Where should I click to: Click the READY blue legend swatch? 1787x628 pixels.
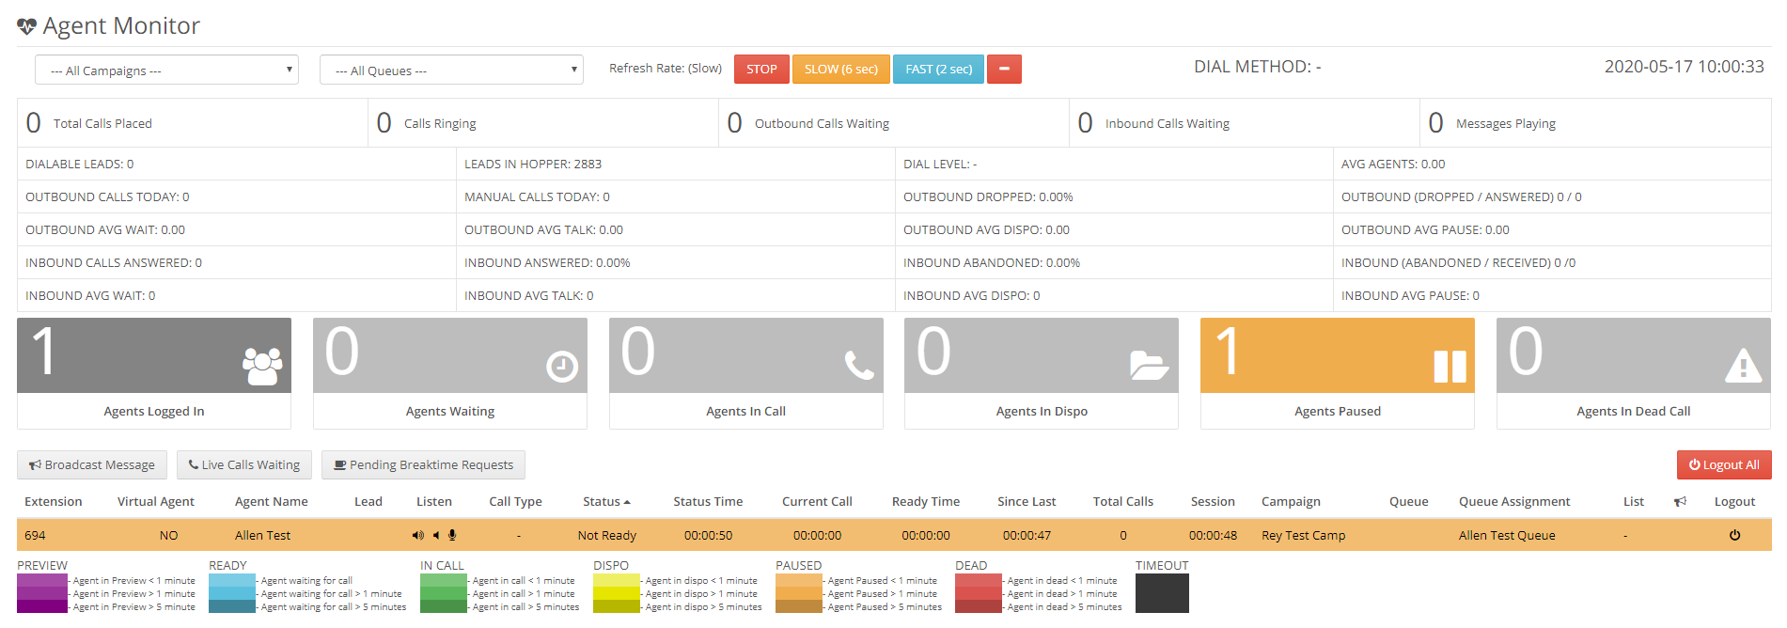pyautogui.click(x=232, y=593)
